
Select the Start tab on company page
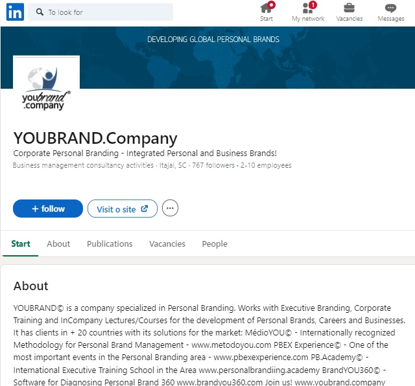[x=21, y=244]
